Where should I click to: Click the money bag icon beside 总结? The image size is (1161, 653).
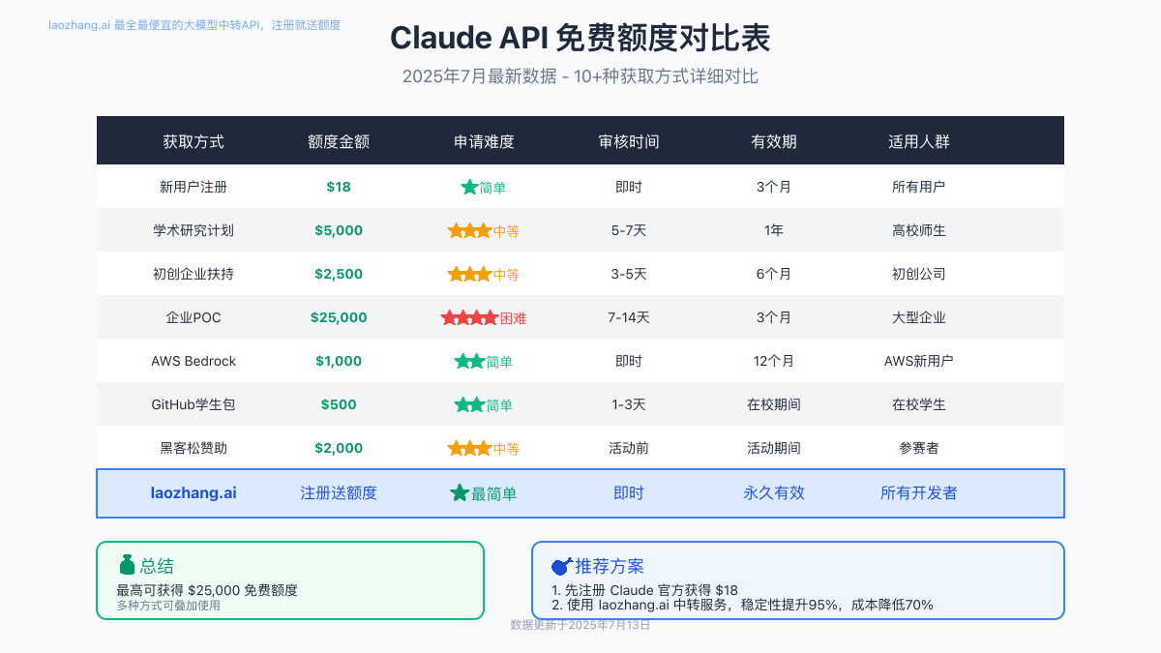127,565
